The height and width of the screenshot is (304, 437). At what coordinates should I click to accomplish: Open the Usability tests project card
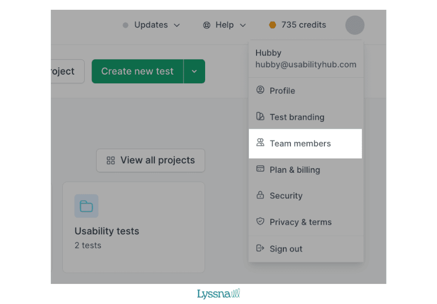point(133,227)
